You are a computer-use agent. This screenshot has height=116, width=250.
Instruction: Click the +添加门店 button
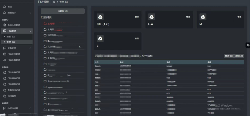click(63, 11)
